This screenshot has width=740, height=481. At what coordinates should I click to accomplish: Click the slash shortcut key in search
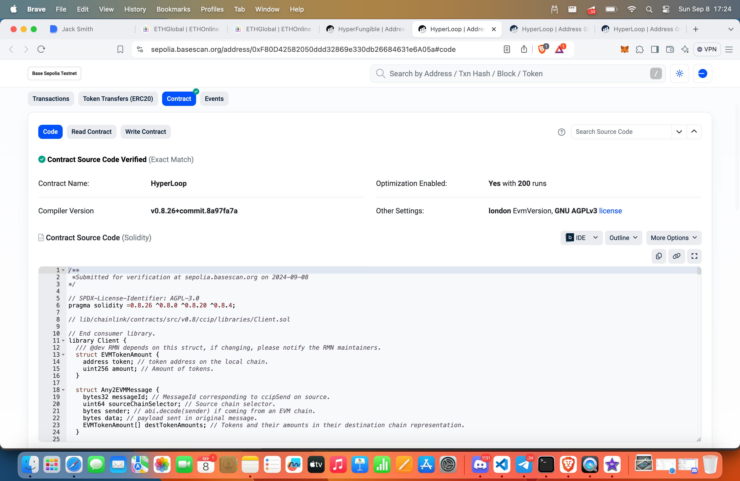tap(656, 74)
